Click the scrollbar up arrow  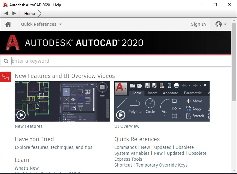point(234,20)
